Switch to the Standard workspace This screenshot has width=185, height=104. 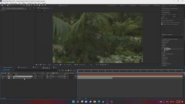click(133, 5)
